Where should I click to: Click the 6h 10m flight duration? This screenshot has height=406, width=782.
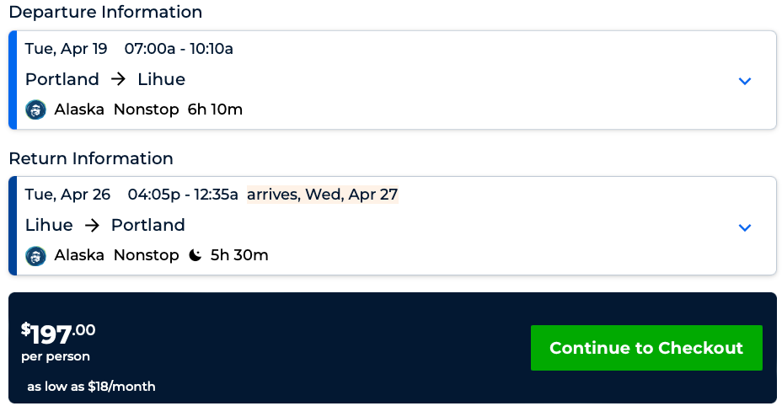coord(215,110)
